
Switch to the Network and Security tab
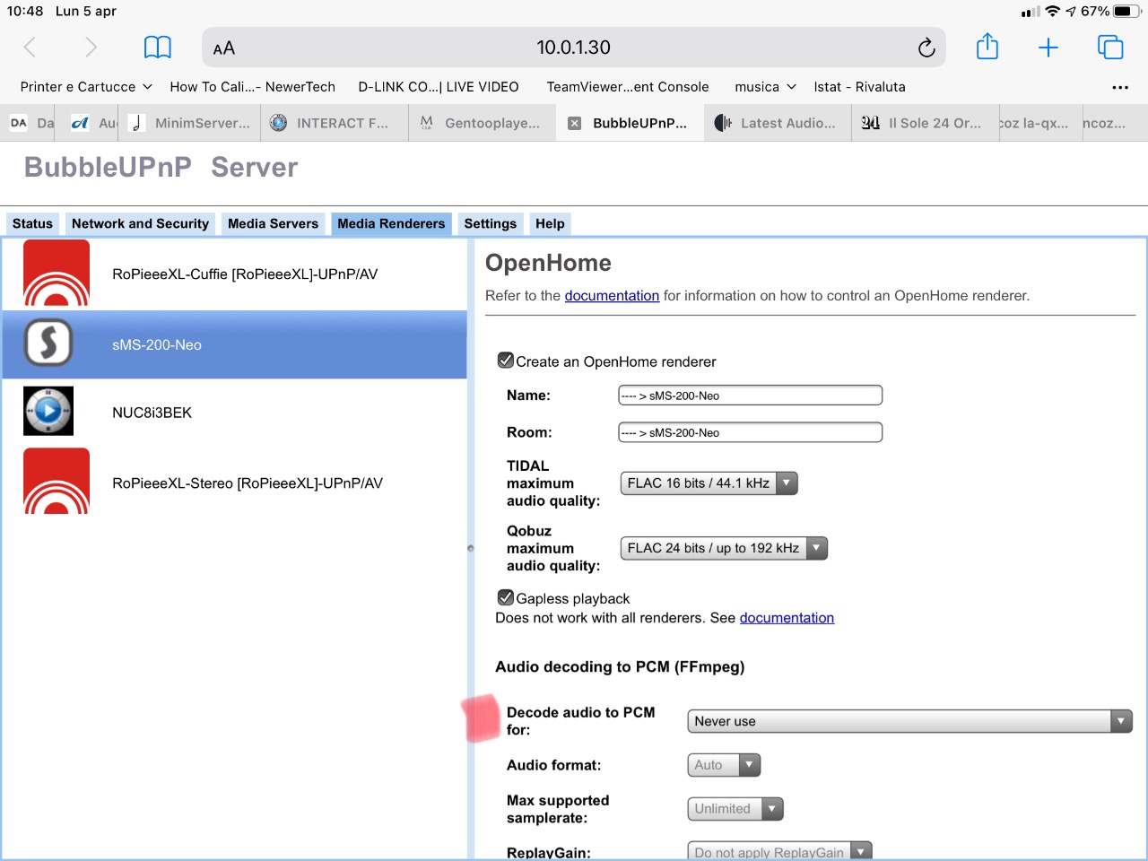[x=140, y=223]
